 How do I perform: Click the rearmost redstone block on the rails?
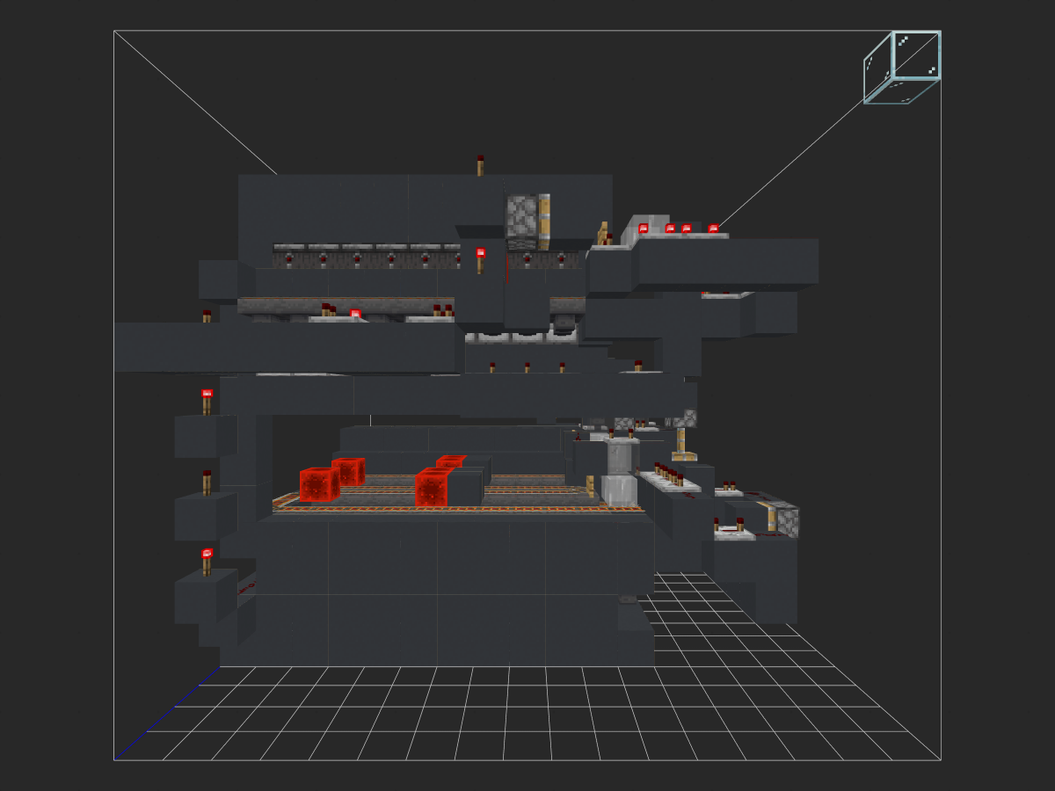coord(452,461)
